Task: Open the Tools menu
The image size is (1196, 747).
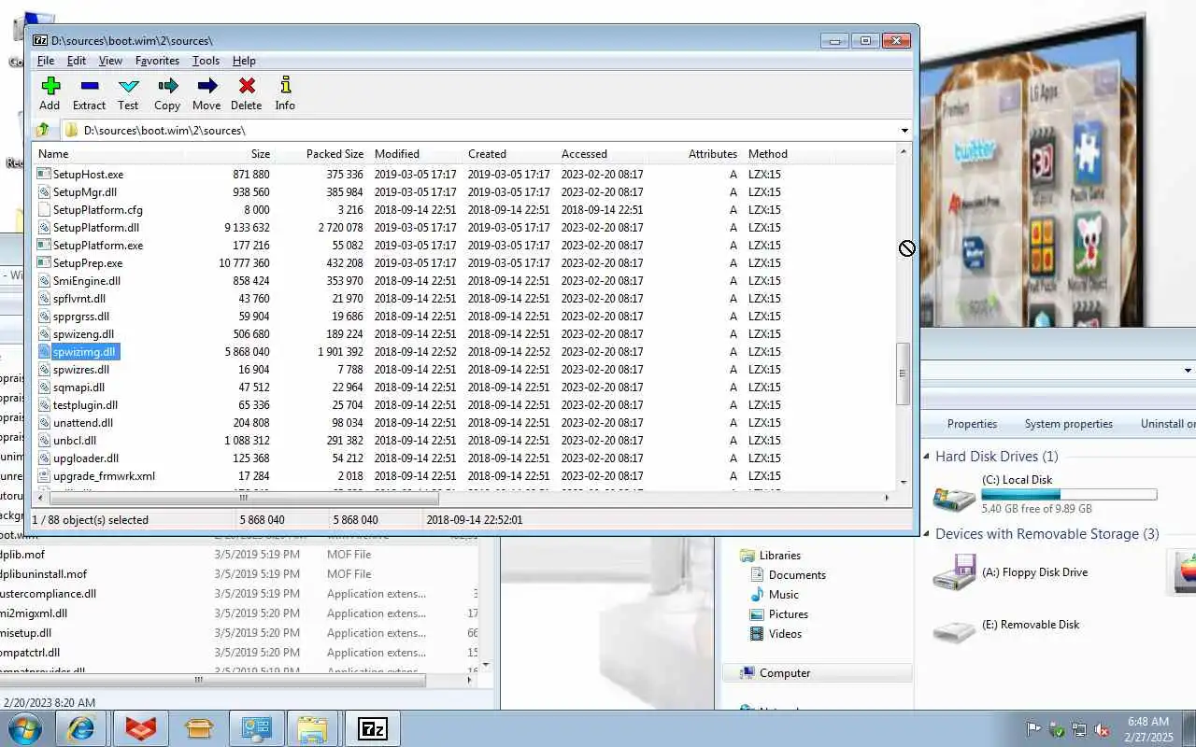Action: tap(206, 61)
